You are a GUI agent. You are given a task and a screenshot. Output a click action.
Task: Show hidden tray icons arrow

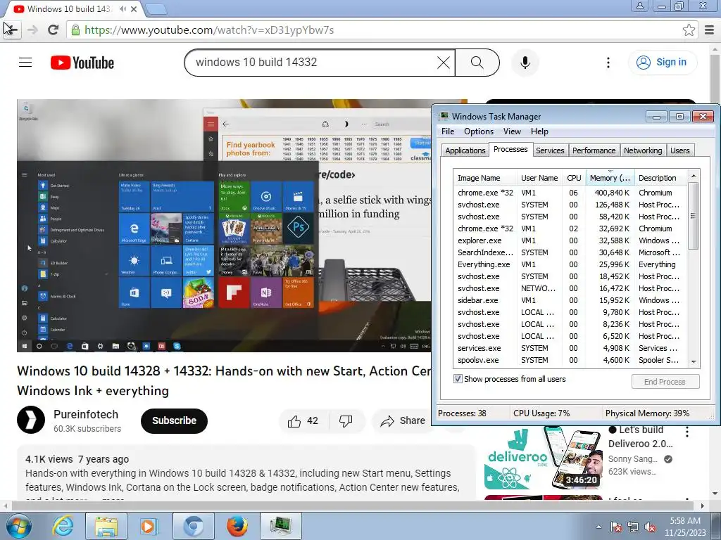(598, 527)
